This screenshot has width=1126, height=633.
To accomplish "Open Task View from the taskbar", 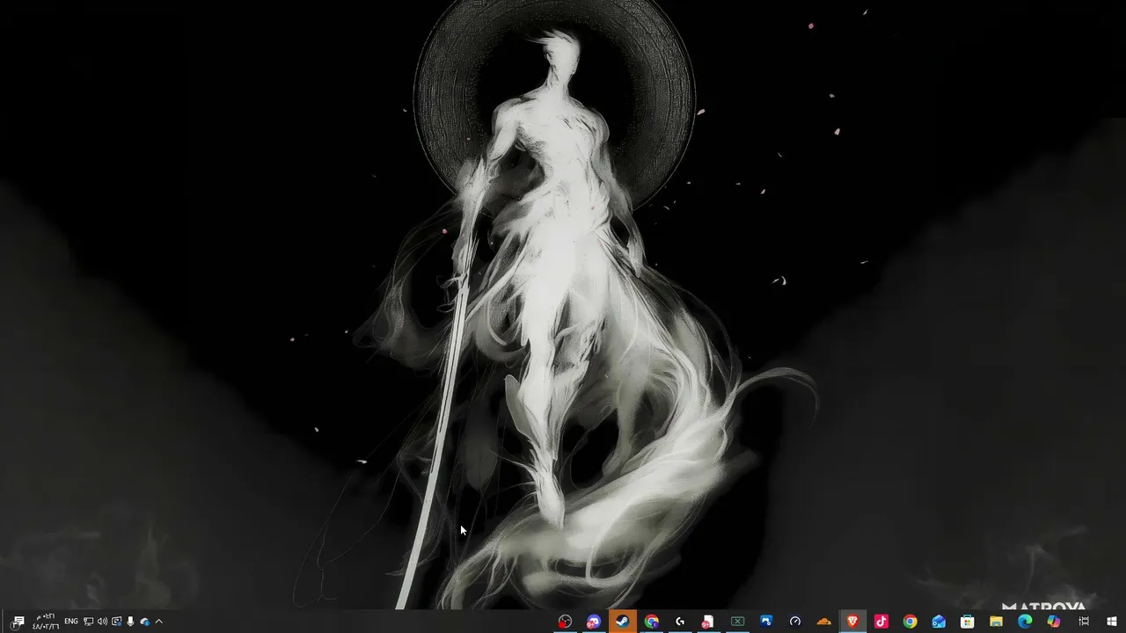I will pyautogui.click(x=1084, y=622).
